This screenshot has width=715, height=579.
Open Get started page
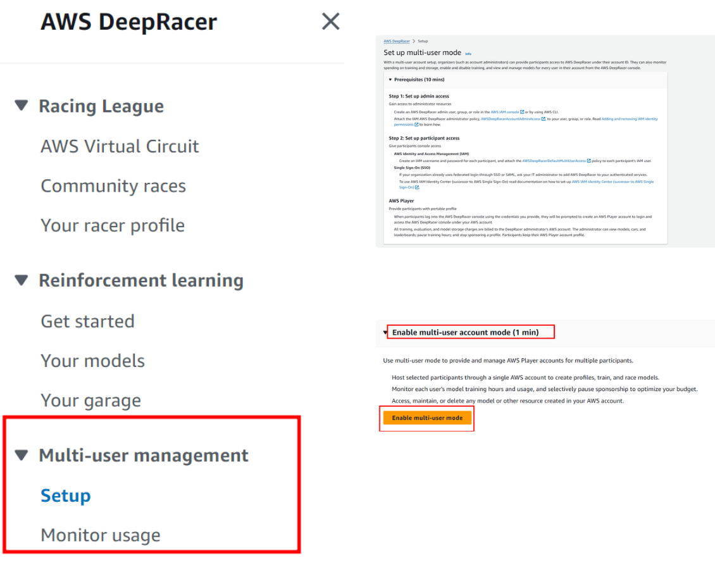tap(87, 321)
